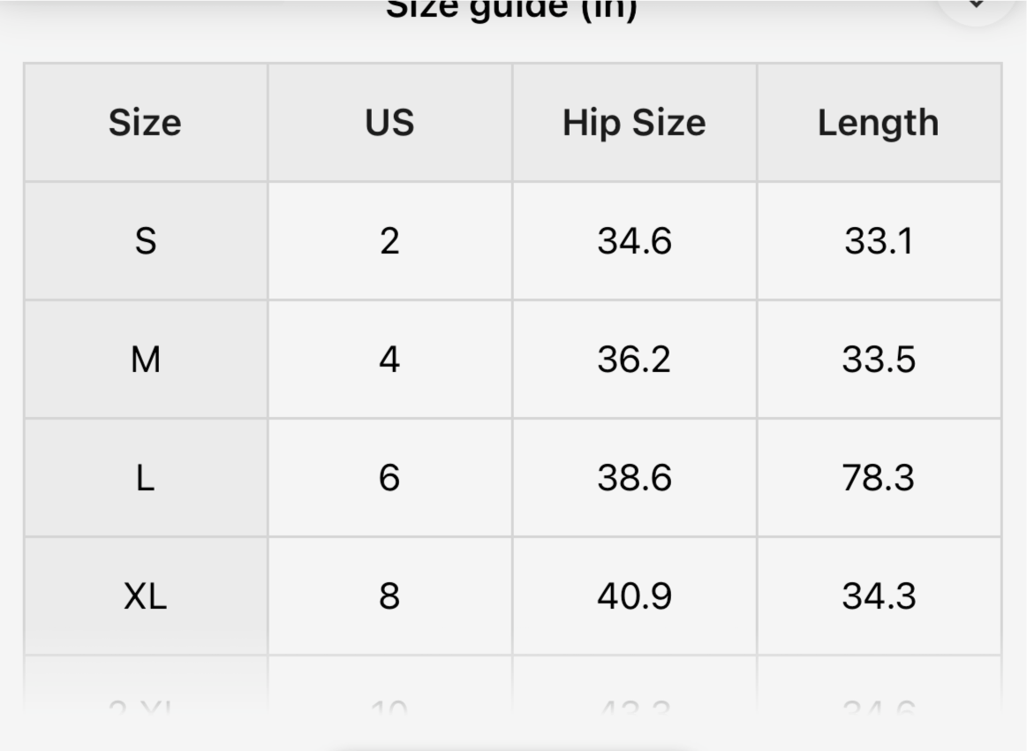Click the Size column header
This screenshot has width=1027, height=751.
[x=145, y=123]
